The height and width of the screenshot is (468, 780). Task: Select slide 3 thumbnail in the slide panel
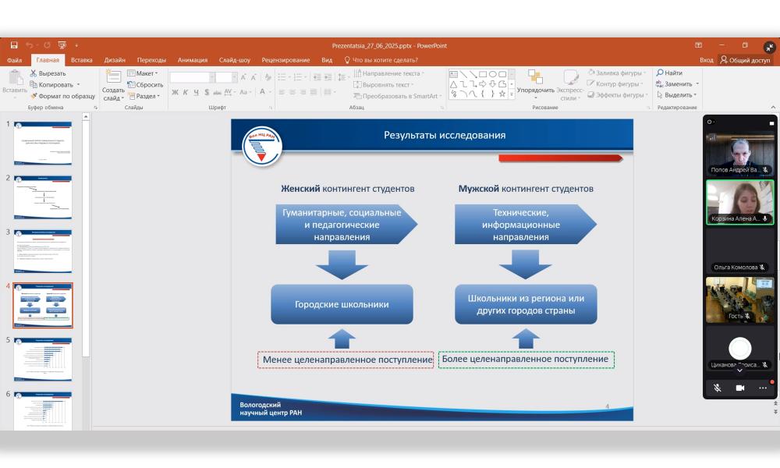click(43, 251)
